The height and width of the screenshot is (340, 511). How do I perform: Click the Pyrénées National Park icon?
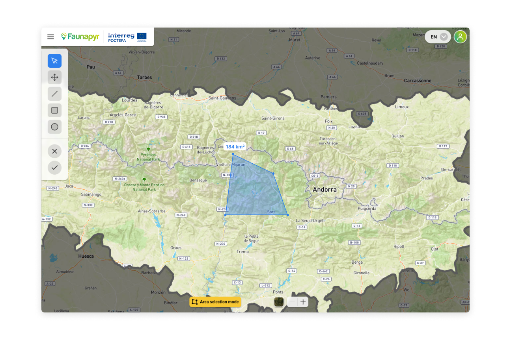(x=148, y=149)
